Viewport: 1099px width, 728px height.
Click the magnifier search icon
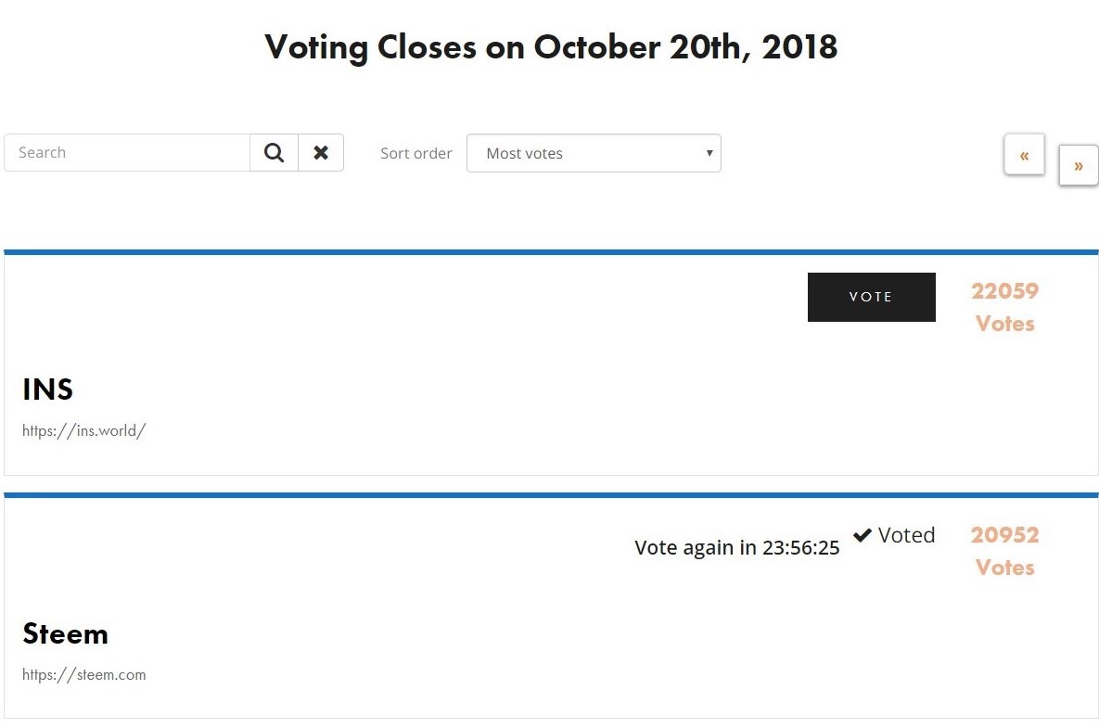[x=274, y=153]
